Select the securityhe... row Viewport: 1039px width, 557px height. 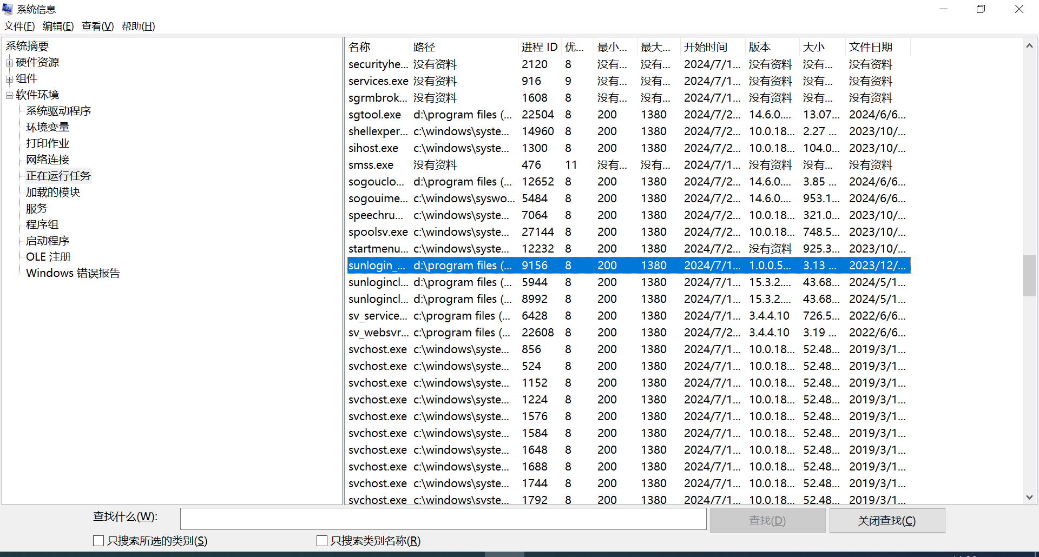pos(628,64)
